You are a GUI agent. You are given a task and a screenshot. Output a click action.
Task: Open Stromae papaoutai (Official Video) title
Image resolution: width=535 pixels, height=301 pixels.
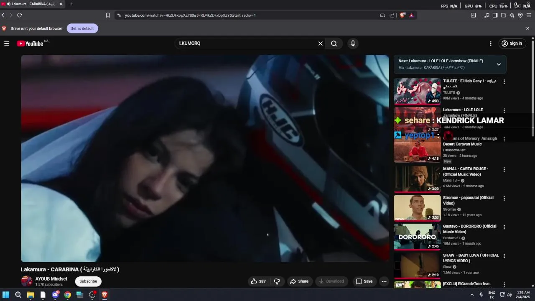468,200
